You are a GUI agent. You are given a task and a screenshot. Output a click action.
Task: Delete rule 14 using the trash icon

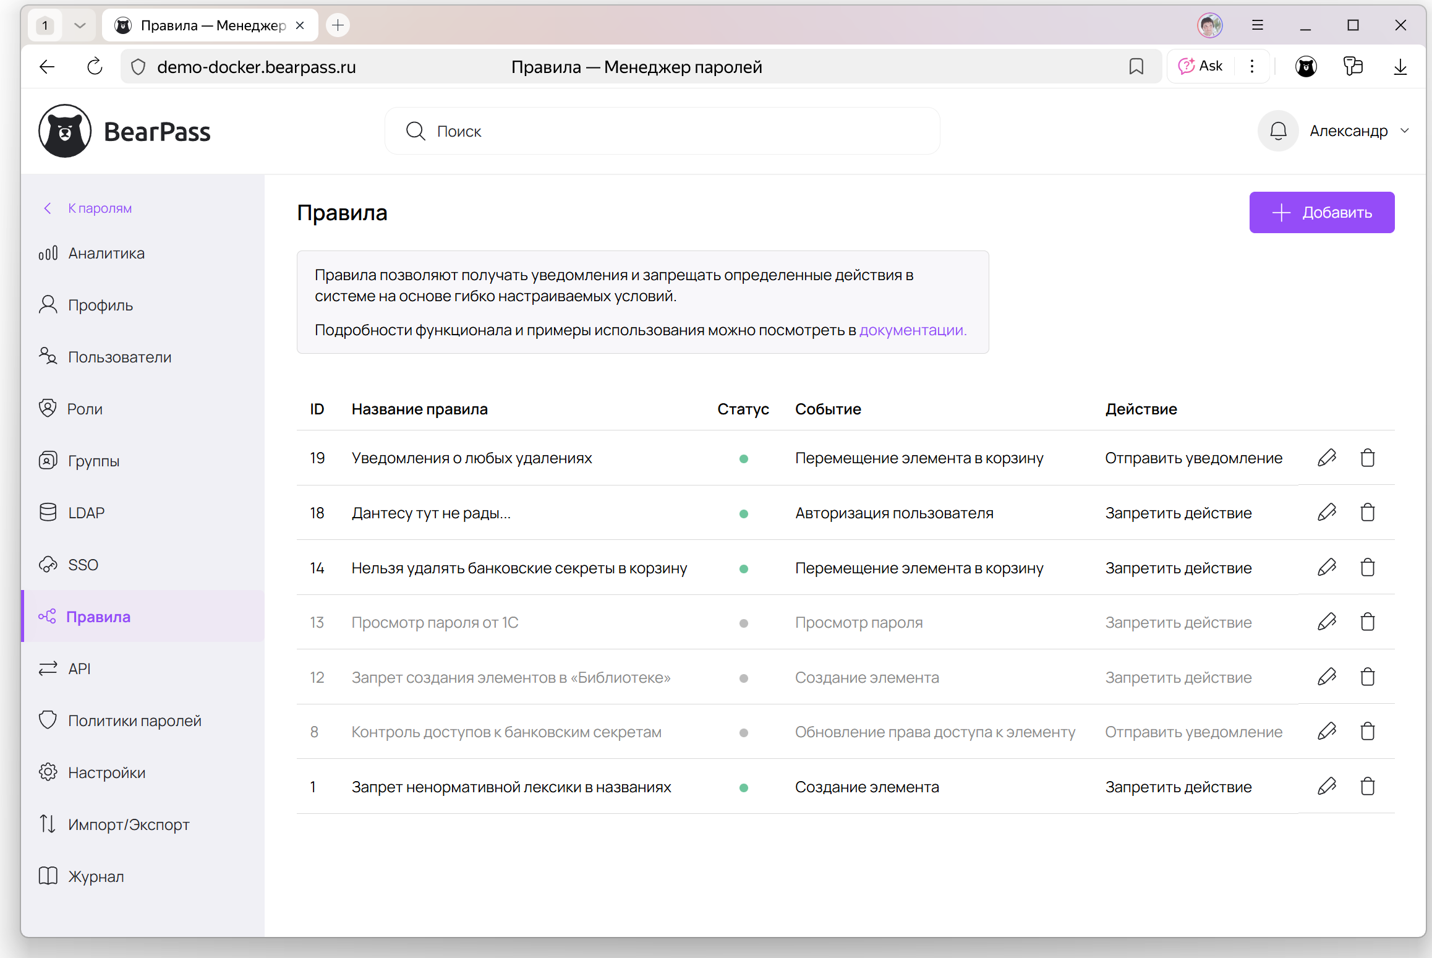tap(1368, 567)
